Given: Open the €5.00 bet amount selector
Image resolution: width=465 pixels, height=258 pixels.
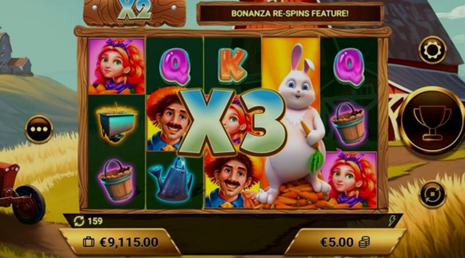Looking at the screenshot, I should pos(345,242).
